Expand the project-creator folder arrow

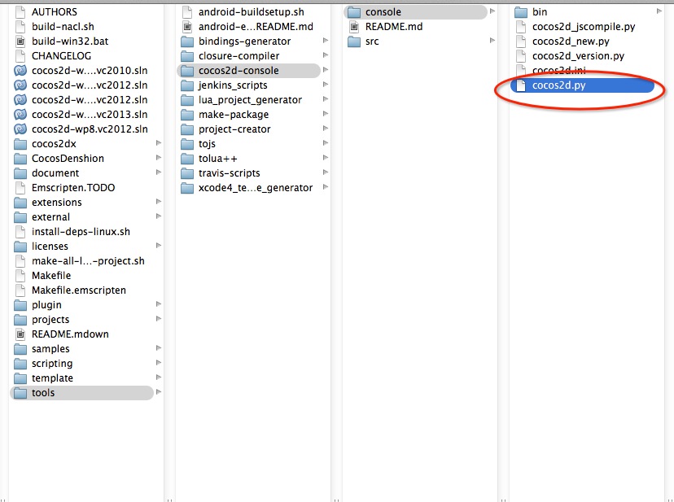pos(326,128)
